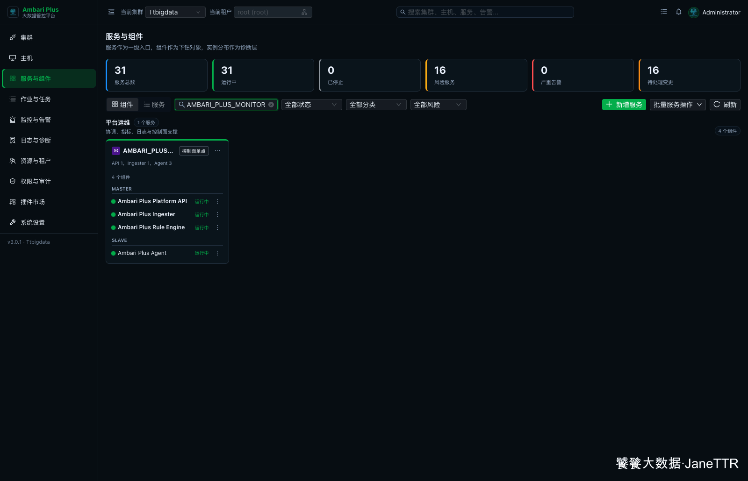Open the 集群 sidebar menu

point(49,37)
